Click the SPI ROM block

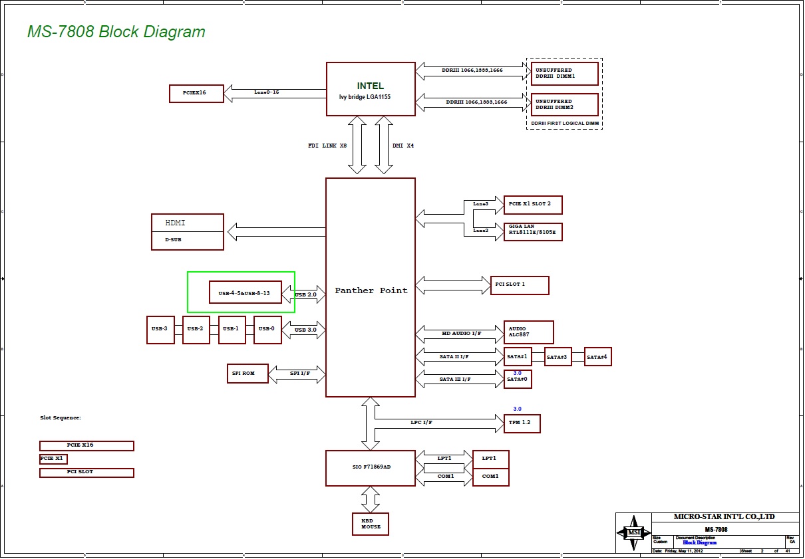coord(247,374)
